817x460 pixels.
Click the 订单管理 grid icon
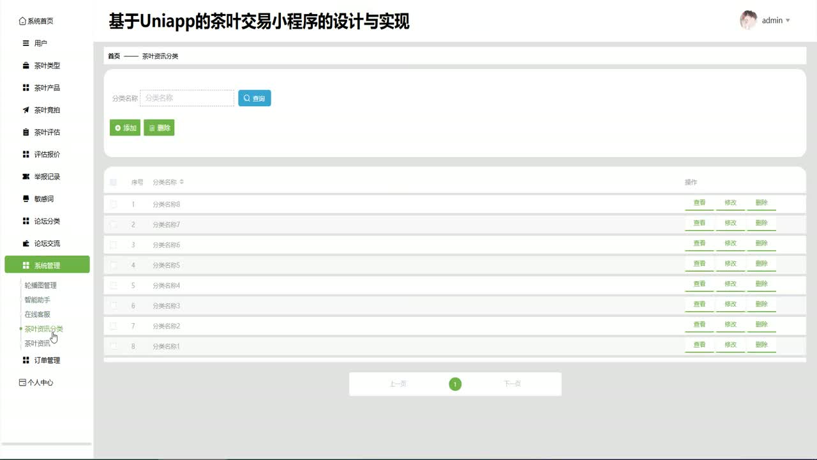pyautogui.click(x=26, y=360)
